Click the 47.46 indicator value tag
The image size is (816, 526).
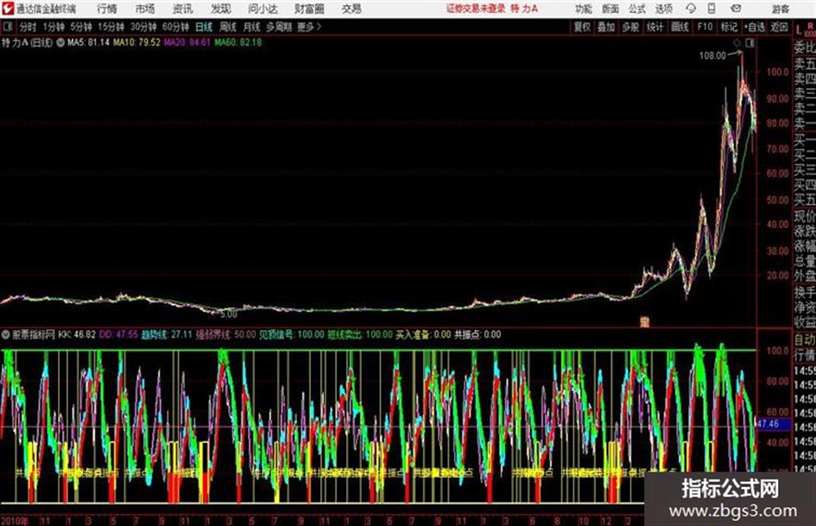click(769, 424)
